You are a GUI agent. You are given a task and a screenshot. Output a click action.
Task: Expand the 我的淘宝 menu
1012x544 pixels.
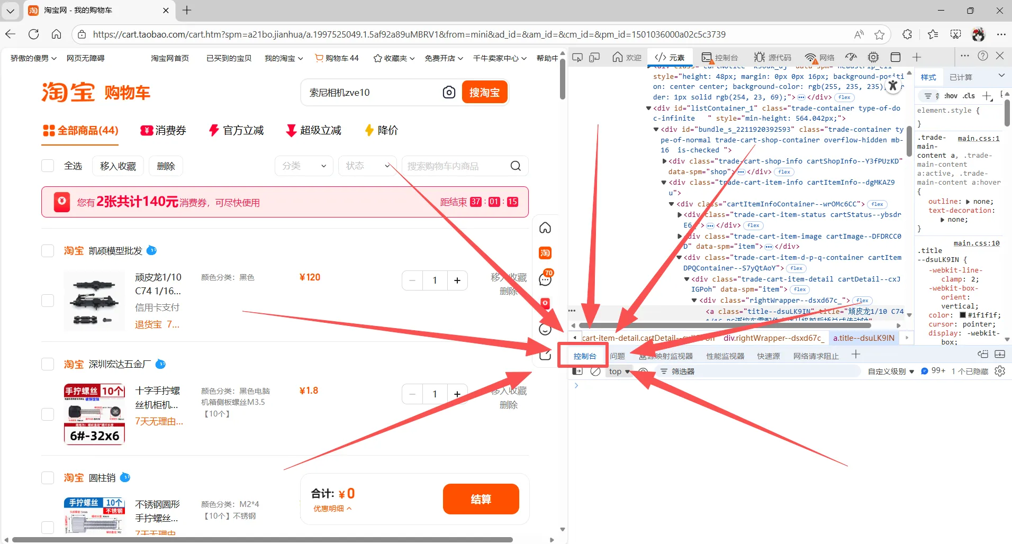click(284, 58)
